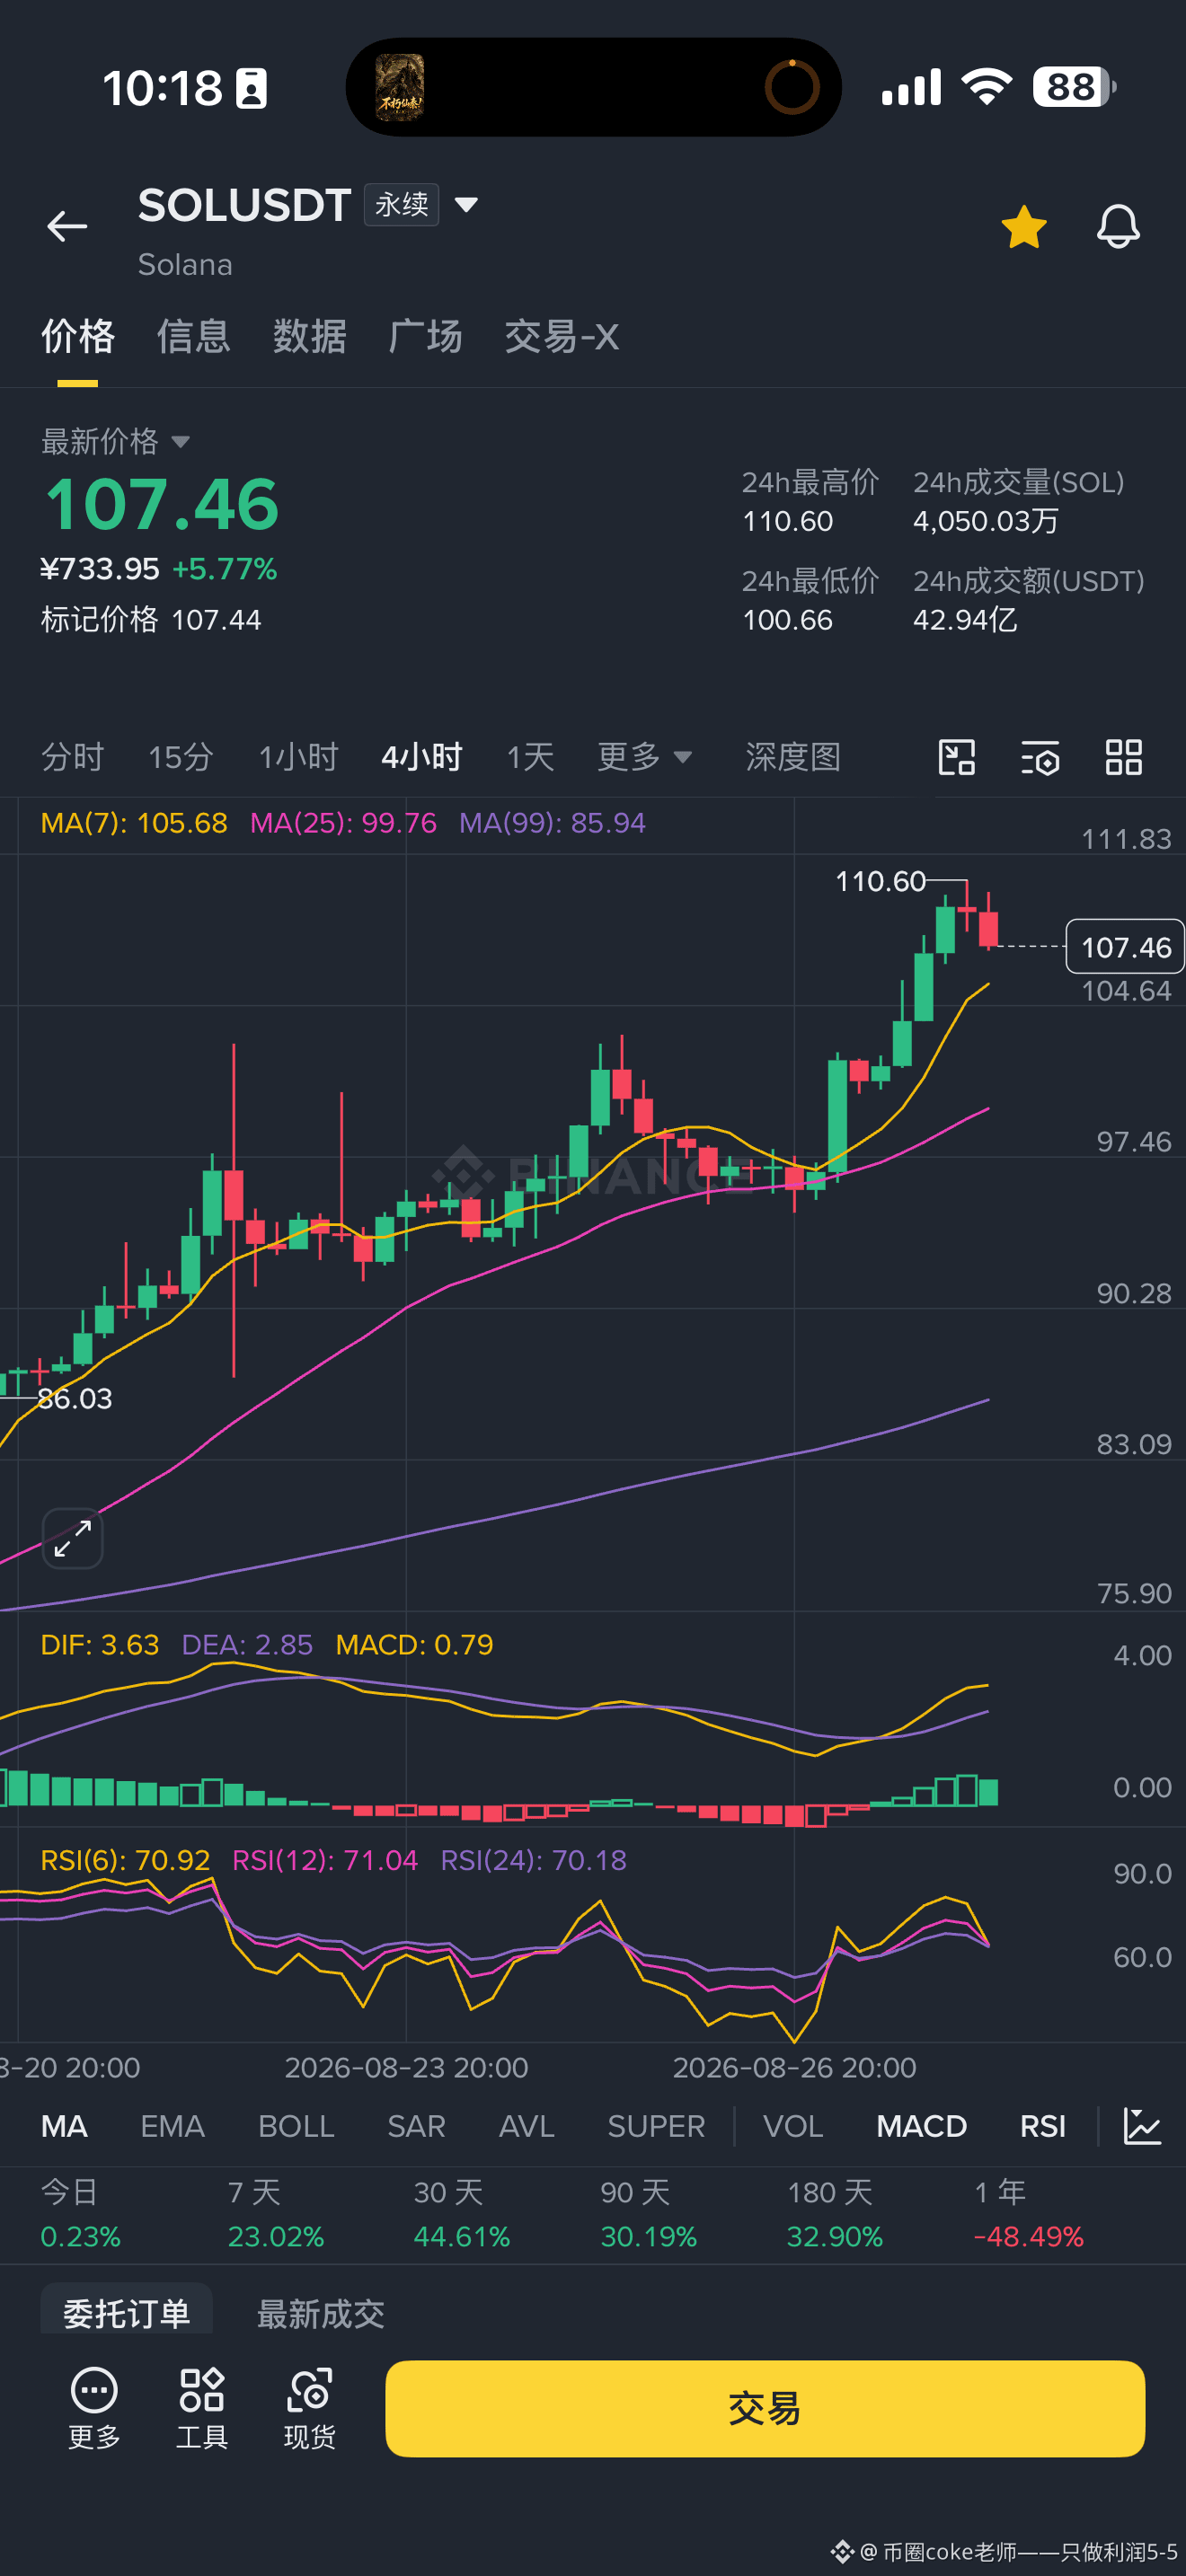
Task: Tap the MA(99): 85.94 legend
Action: coord(552,823)
